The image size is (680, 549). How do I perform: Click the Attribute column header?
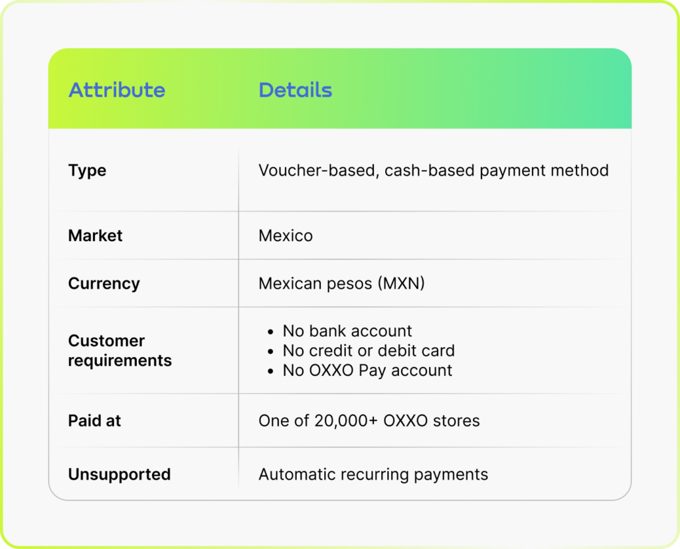click(117, 90)
